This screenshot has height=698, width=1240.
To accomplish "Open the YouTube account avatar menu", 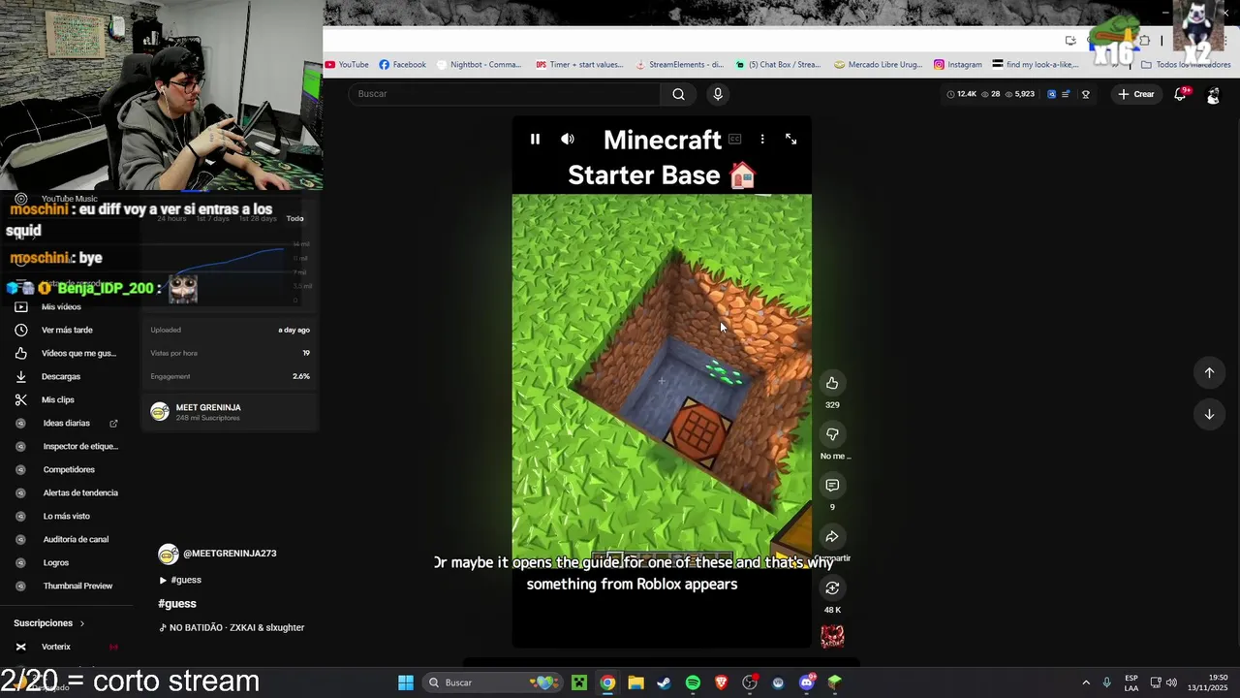I will 1213,95.
